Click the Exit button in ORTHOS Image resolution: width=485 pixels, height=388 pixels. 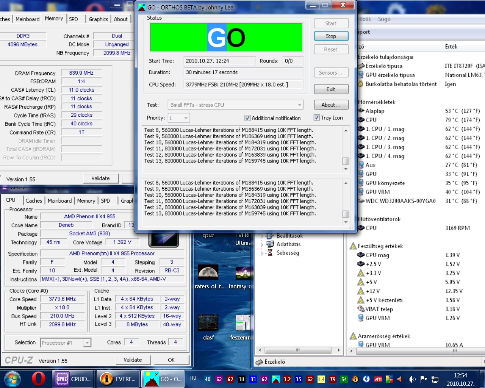pos(331,89)
